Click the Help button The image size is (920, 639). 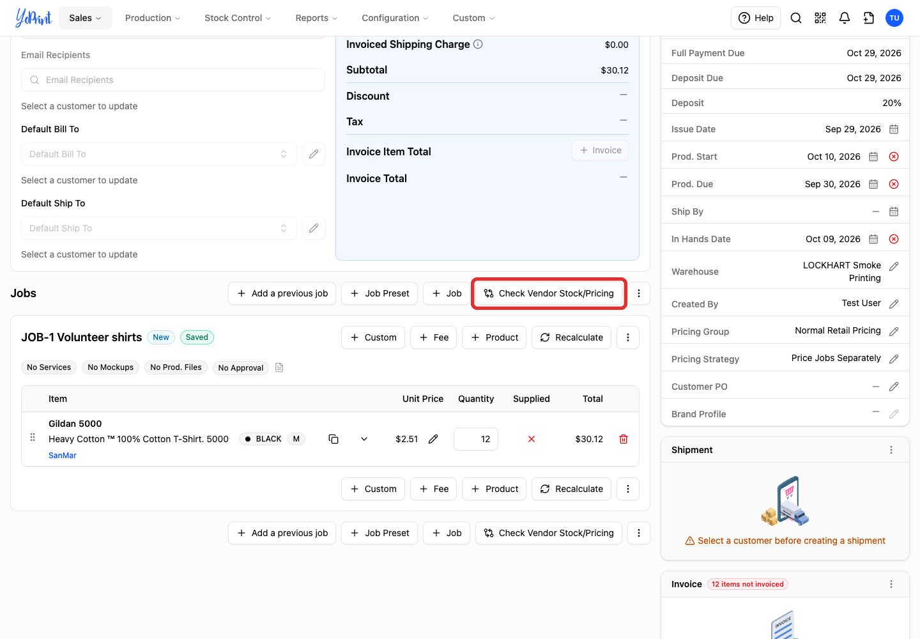[x=756, y=18]
